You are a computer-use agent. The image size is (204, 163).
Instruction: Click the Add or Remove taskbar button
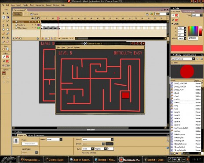tap(81, 160)
